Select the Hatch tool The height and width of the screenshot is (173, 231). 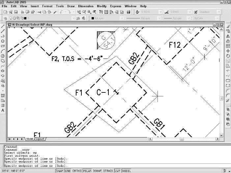pyautogui.click(x=3, y=95)
